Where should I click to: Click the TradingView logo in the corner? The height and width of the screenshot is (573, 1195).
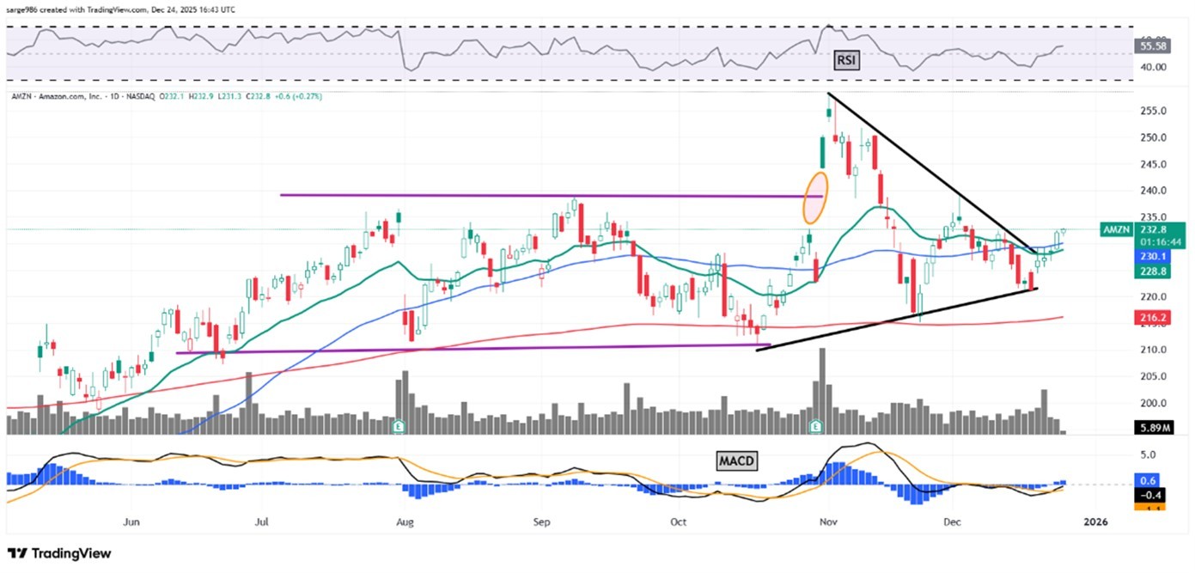(x=58, y=554)
